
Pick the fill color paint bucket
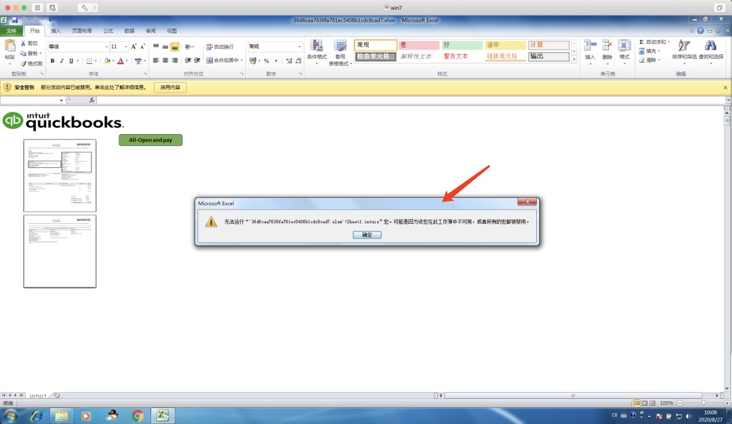pos(107,61)
